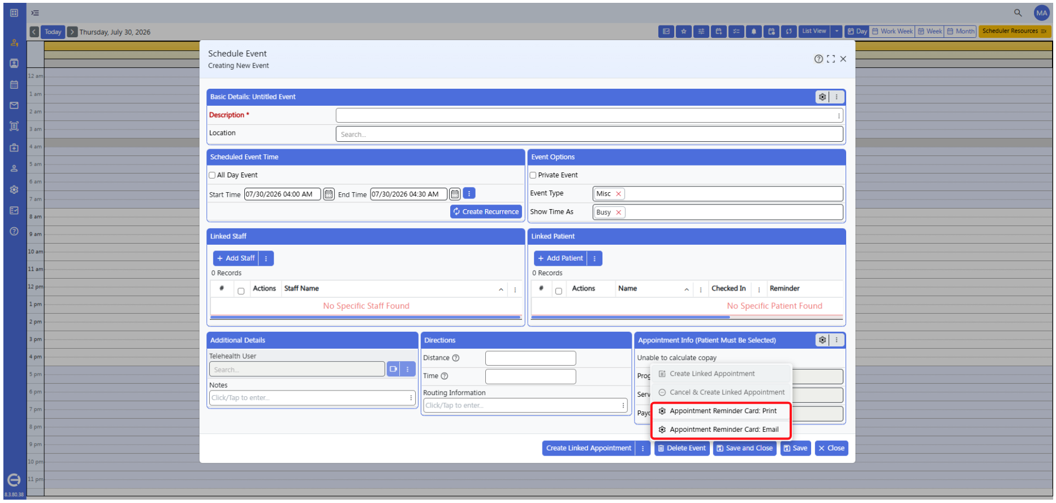Switch to Month view
The width and height of the screenshot is (1056, 503).
961,32
